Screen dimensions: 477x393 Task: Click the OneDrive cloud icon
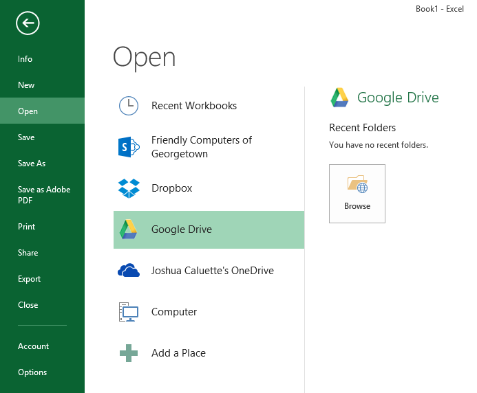(x=129, y=270)
